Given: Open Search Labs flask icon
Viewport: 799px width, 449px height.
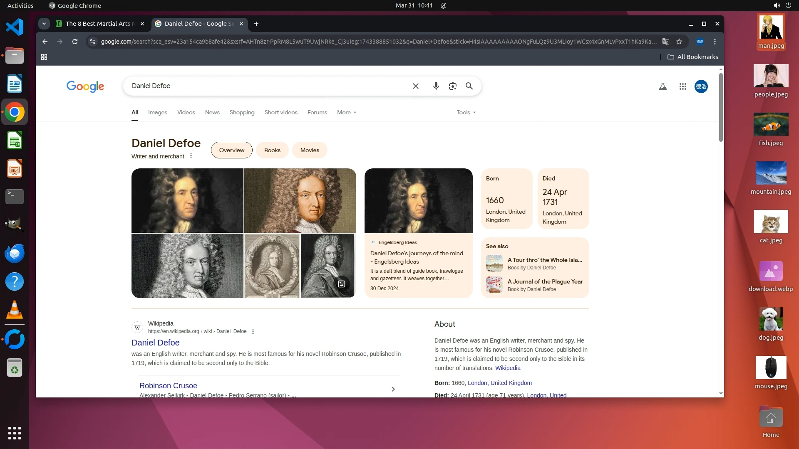Looking at the screenshot, I should pyautogui.click(x=663, y=86).
